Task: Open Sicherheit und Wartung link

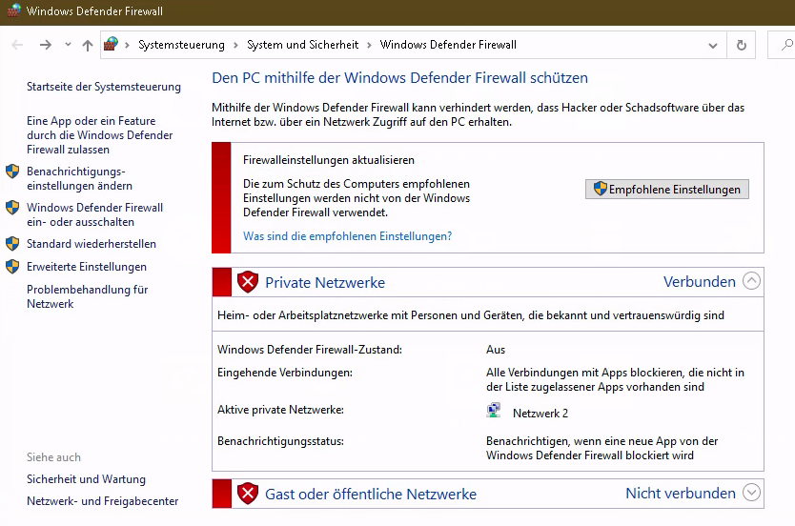Action: point(86,479)
